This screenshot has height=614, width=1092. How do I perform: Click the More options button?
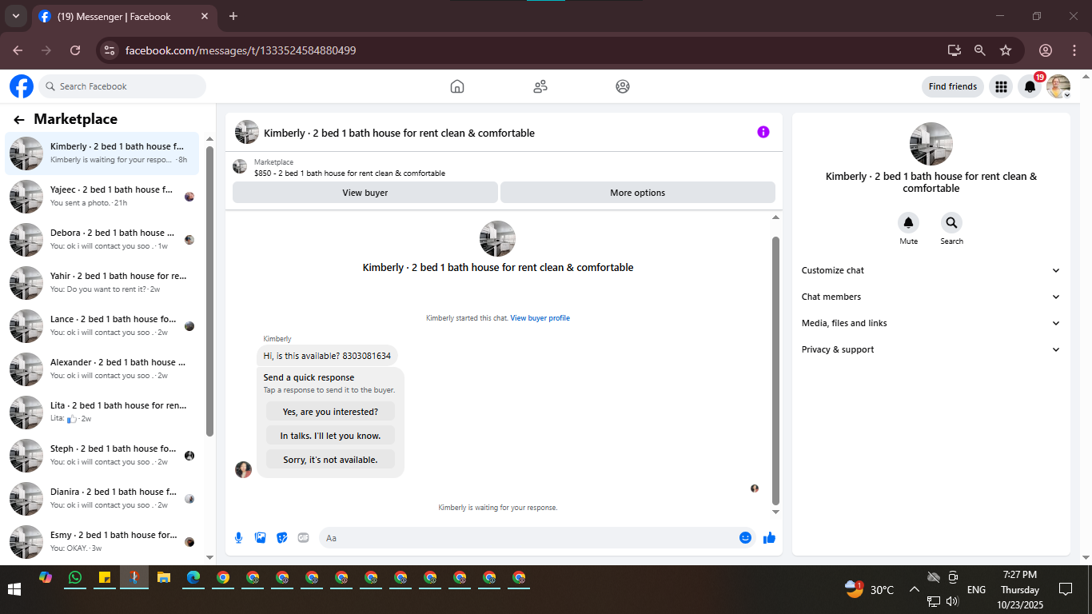pos(637,193)
